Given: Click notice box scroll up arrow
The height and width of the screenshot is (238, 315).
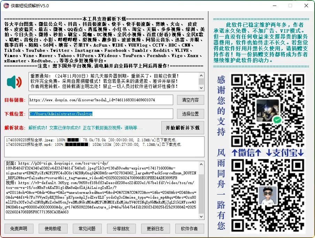Looking at the screenshot, I should (x=201, y=76).
